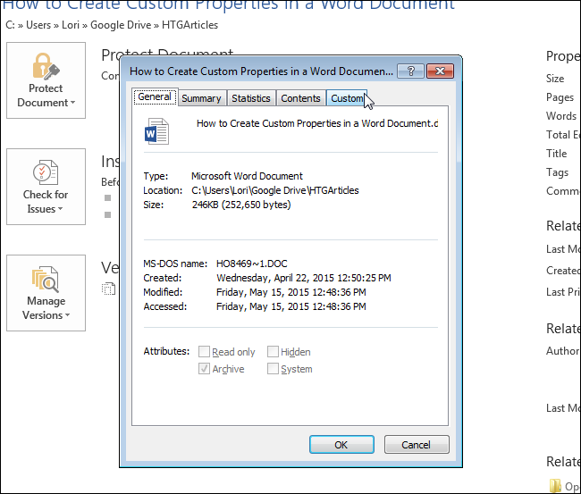The width and height of the screenshot is (581, 494).
Task: Click the Location path value
Action: (275, 190)
